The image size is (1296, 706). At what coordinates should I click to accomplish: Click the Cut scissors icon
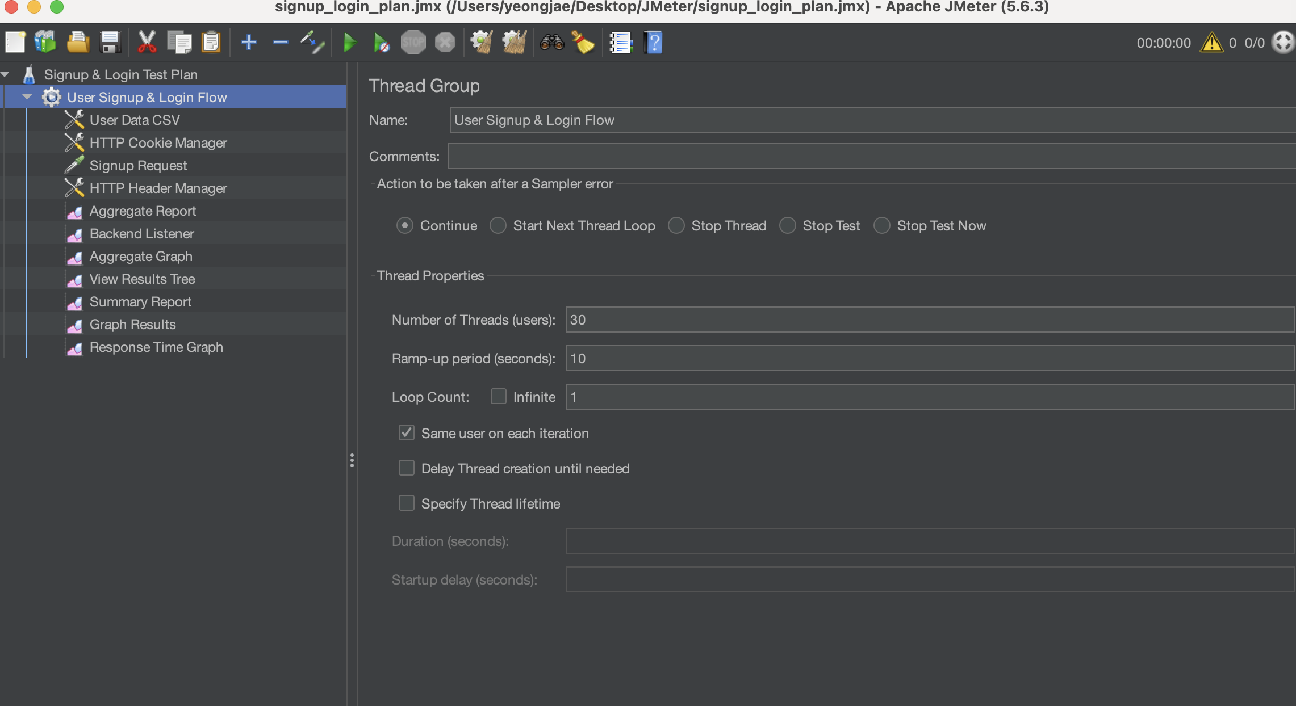pos(147,43)
